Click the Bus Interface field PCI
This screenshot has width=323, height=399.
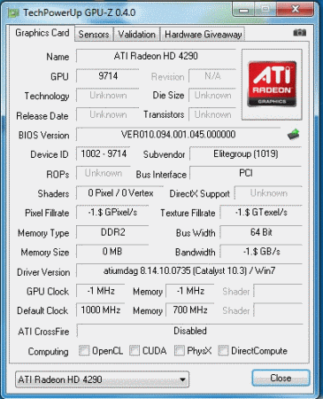(246, 173)
